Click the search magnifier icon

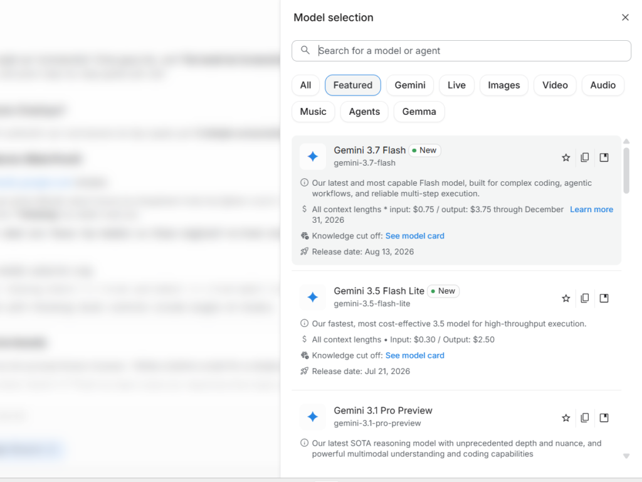click(305, 50)
